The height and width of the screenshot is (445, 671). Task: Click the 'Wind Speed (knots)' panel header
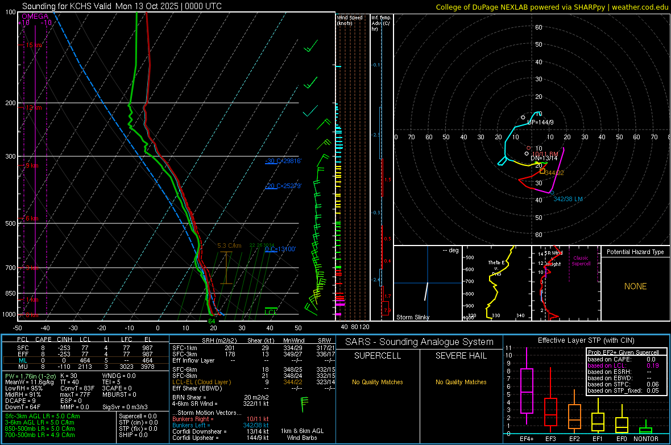tap(350, 20)
